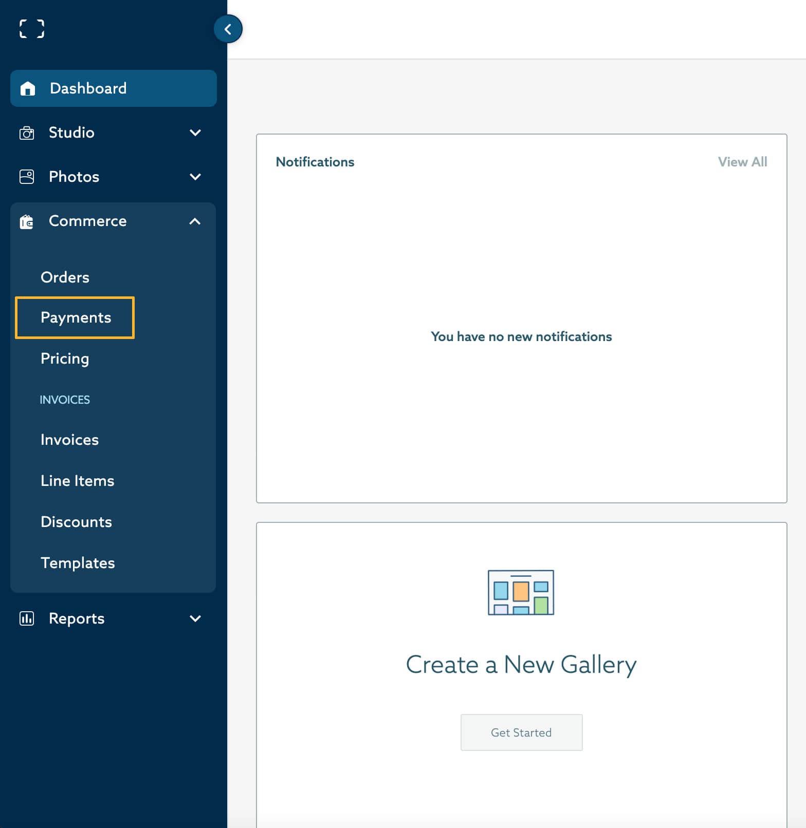
Task: Click the Notifications heading
Action: (315, 162)
